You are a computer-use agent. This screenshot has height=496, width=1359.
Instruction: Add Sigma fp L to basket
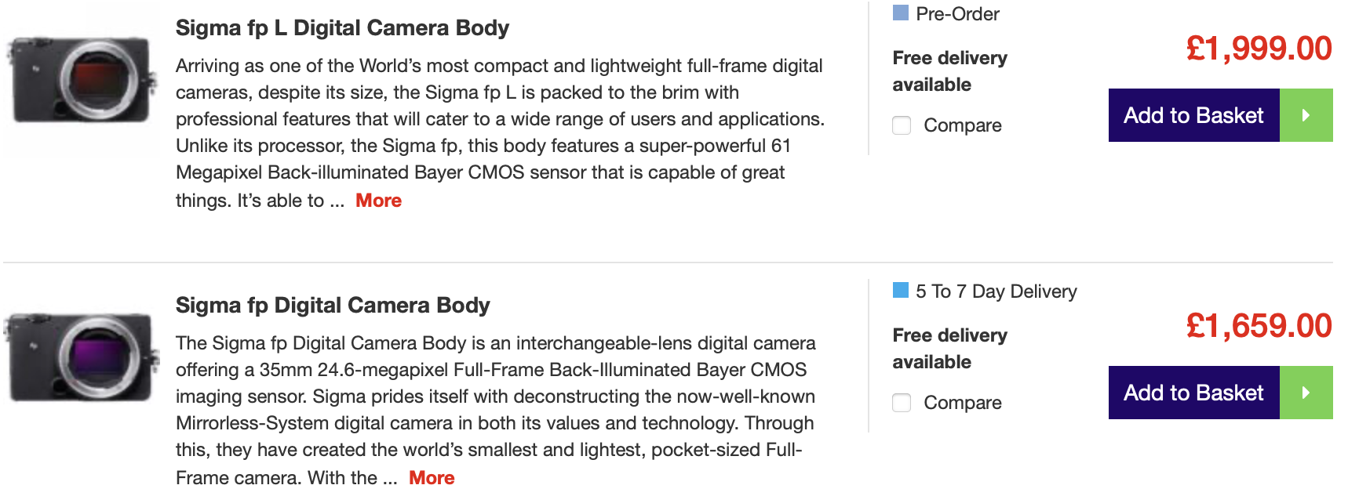pyautogui.click(x=1194, y=115)
